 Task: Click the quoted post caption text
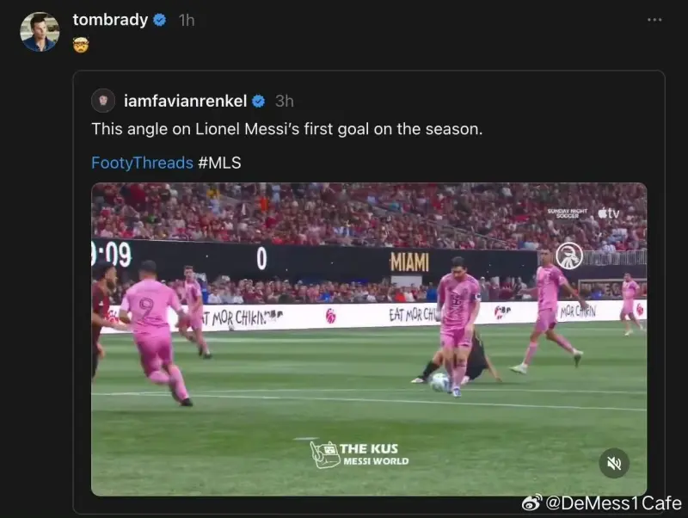tap(287, 129)
